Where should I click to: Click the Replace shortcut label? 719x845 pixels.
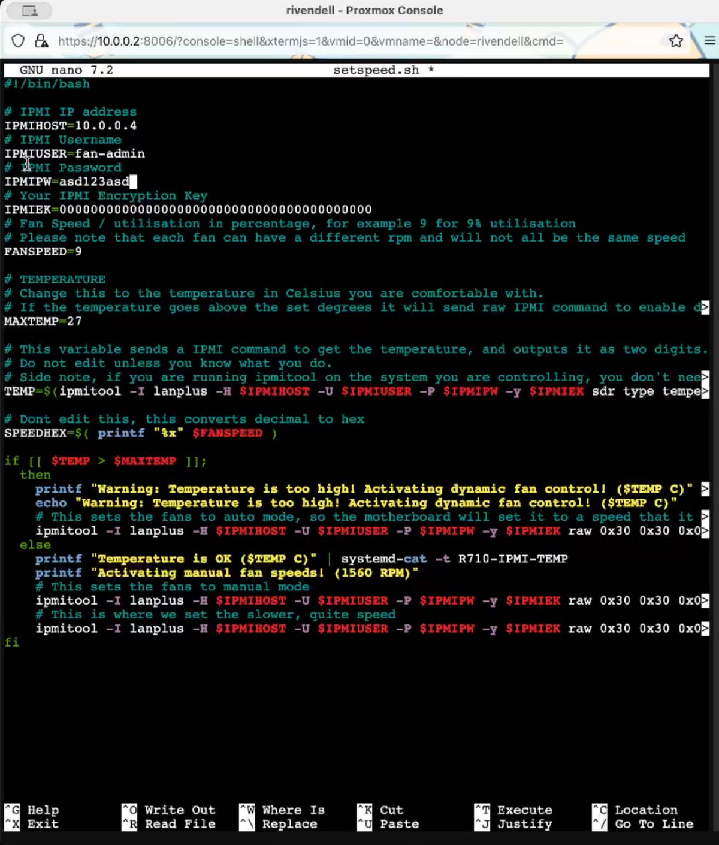click(289, 824)
